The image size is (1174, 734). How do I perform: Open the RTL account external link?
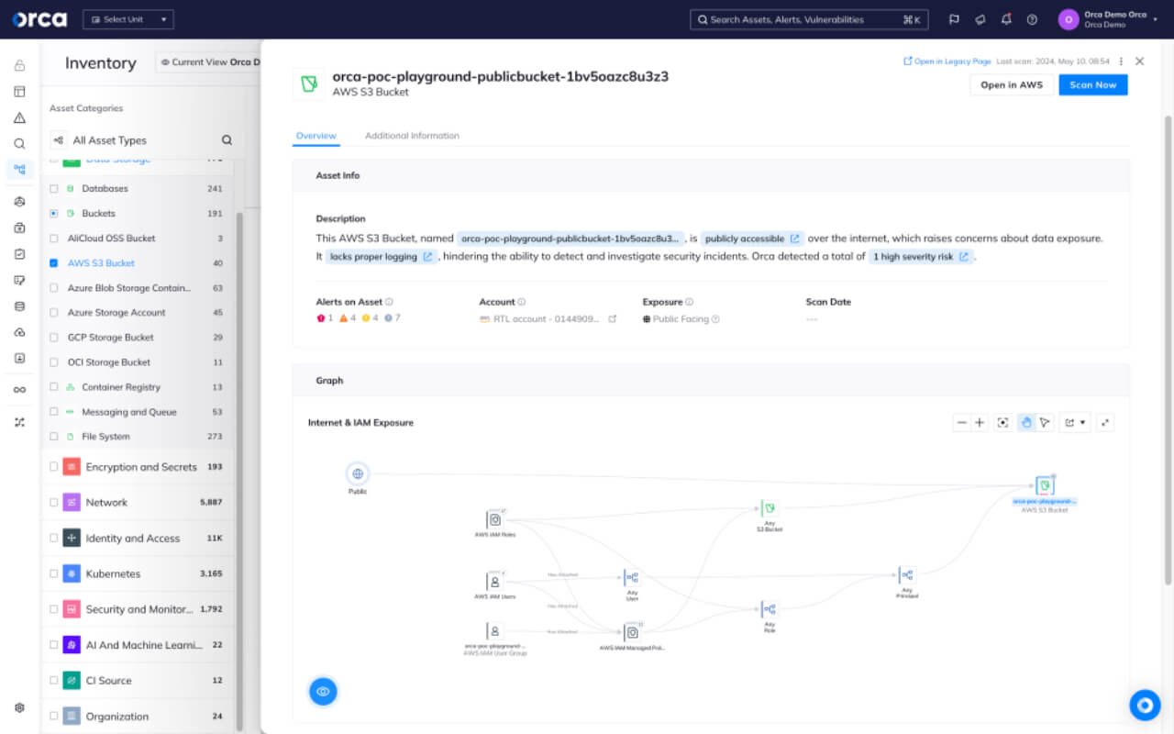[613, 319]
